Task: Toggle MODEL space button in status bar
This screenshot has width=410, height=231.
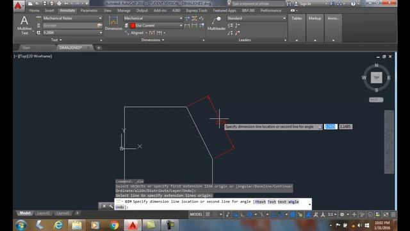Action: point(196,214)
